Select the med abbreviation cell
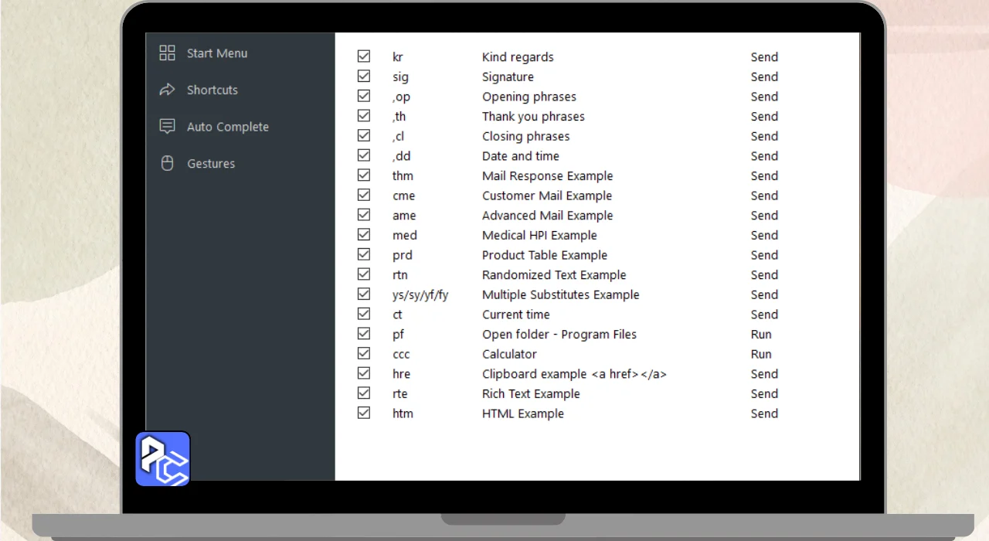This screenshot has width=989, height=541. pyautogui.click(x=405, y=236)
